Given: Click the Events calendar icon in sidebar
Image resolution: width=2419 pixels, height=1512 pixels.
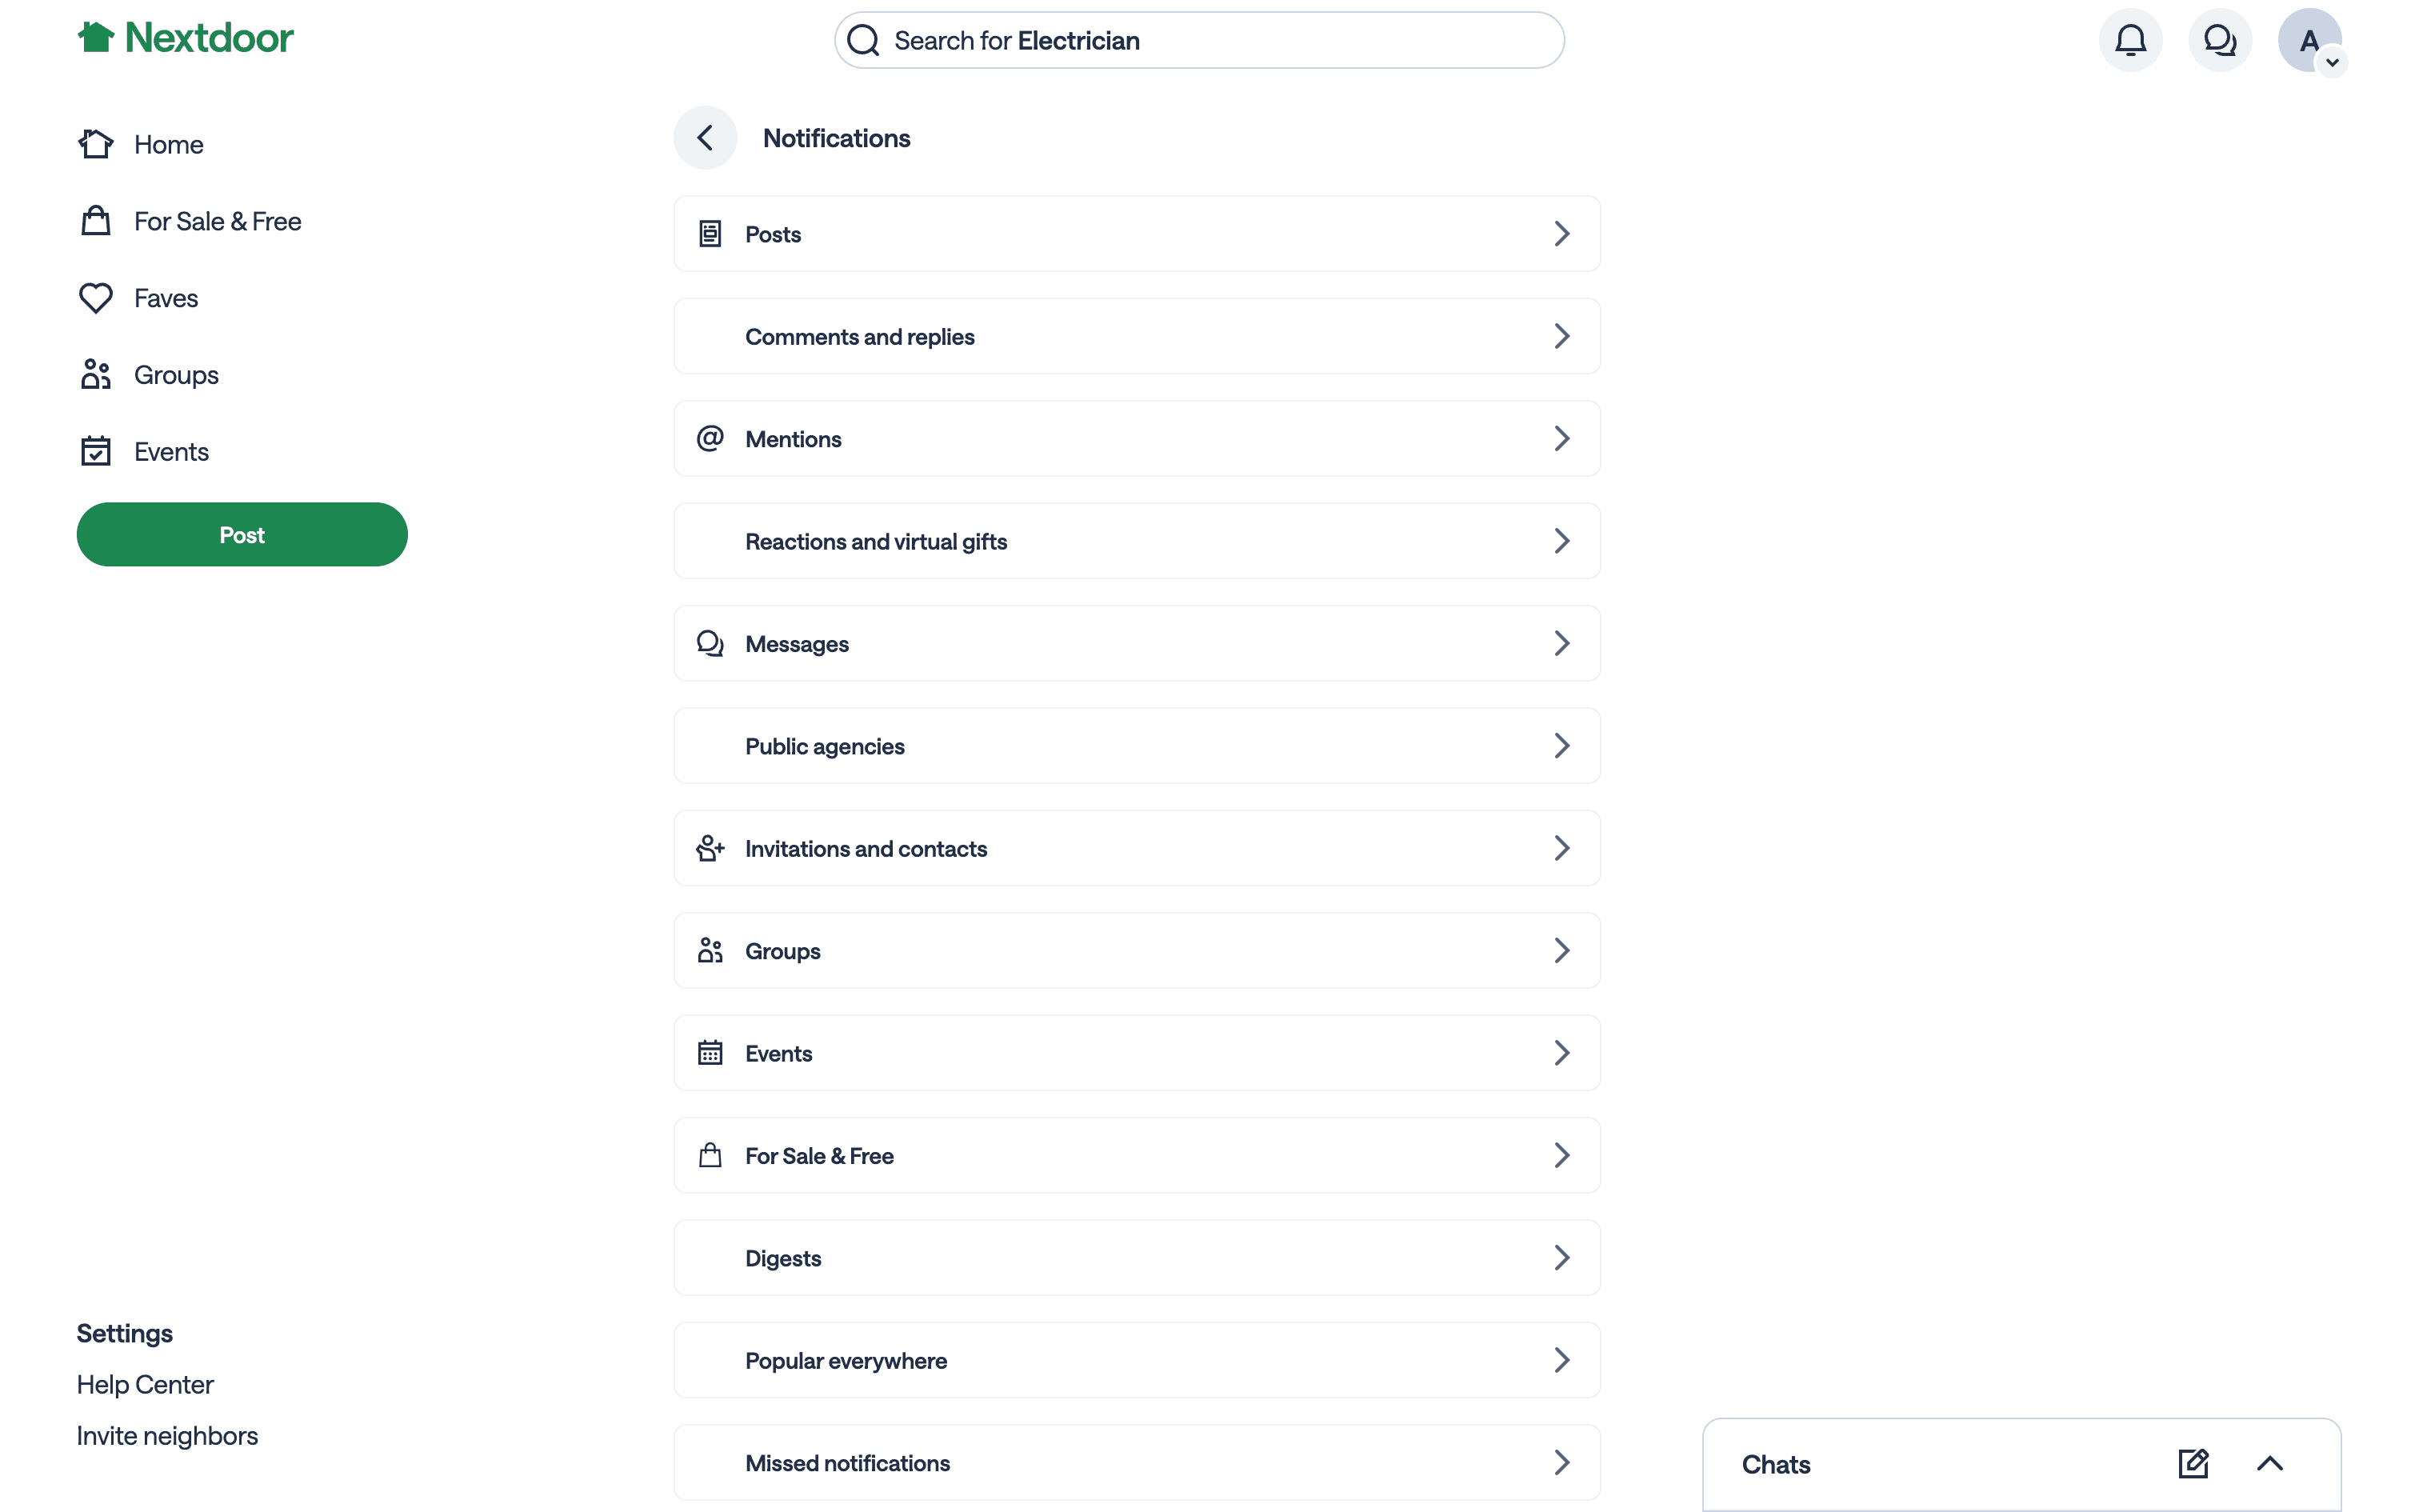Looking at the screenshot, I should 96,452.
